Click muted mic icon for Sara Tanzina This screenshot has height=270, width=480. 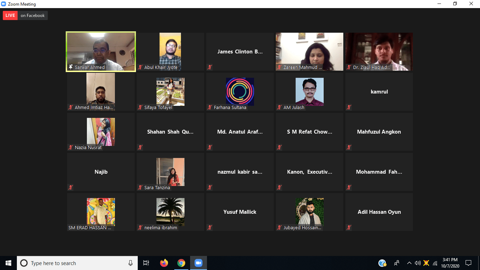click(140, 187)
